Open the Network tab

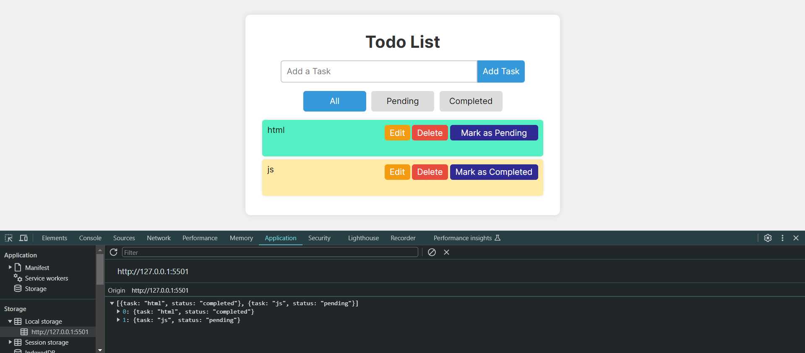click(159, 238)
